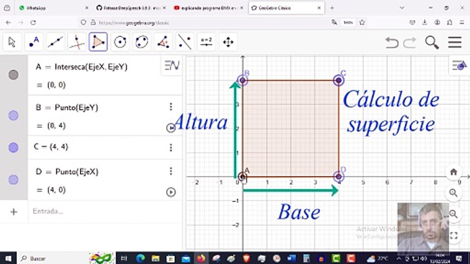This screenshot has width=470, height=264.
Task: Select the Point tool
Action: pos(34,42)
